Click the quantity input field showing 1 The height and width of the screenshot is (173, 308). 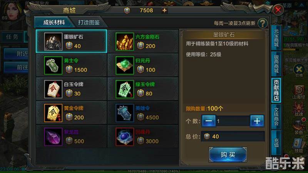(x=233, y=121)
